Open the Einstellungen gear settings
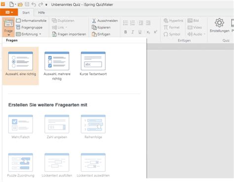Screen dimensions: 234x182 (219, 26)
